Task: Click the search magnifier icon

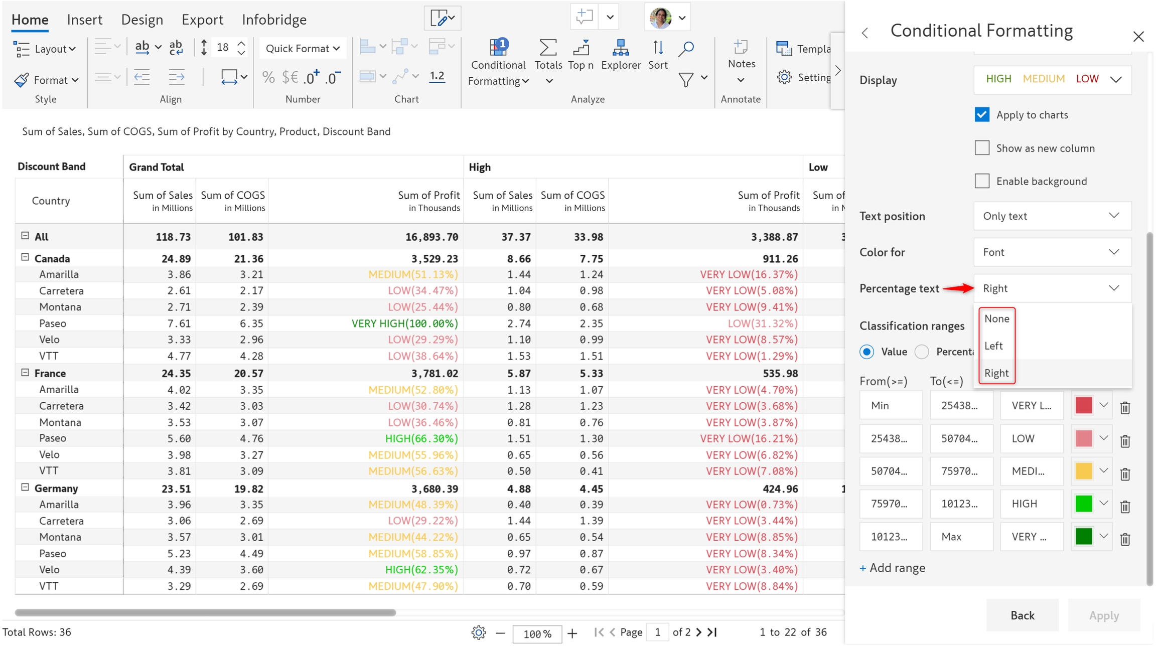Action: 685,49
